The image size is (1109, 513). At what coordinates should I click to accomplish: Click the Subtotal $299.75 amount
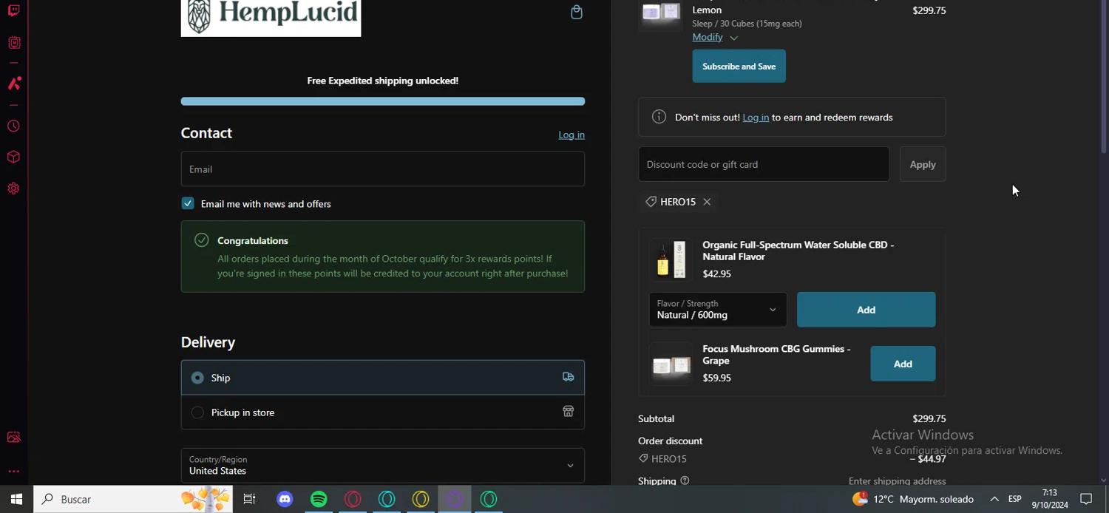pyautogui.click(x=929, y=419)
